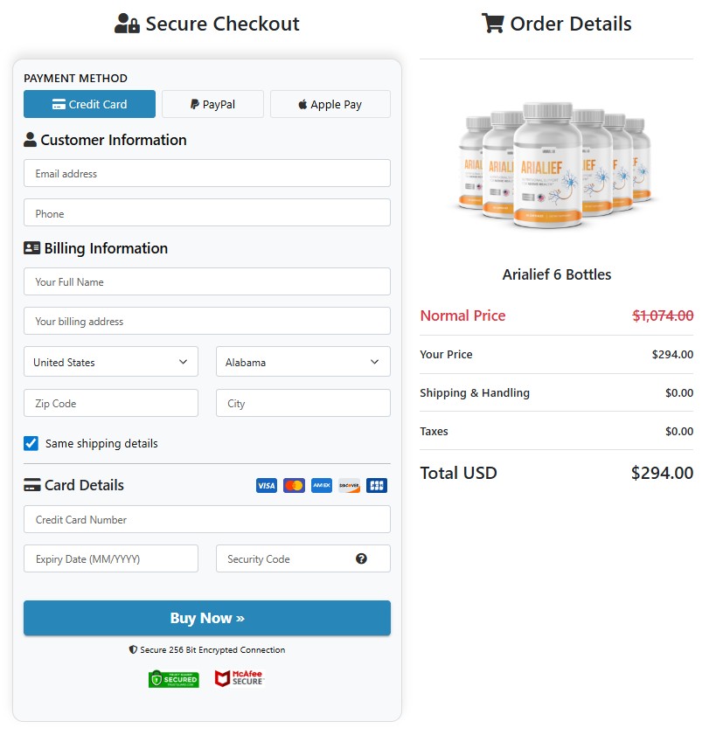Uncheck the Same shipping details checkbox
Screen dimensions: 723x735
[x=31, y=443]
